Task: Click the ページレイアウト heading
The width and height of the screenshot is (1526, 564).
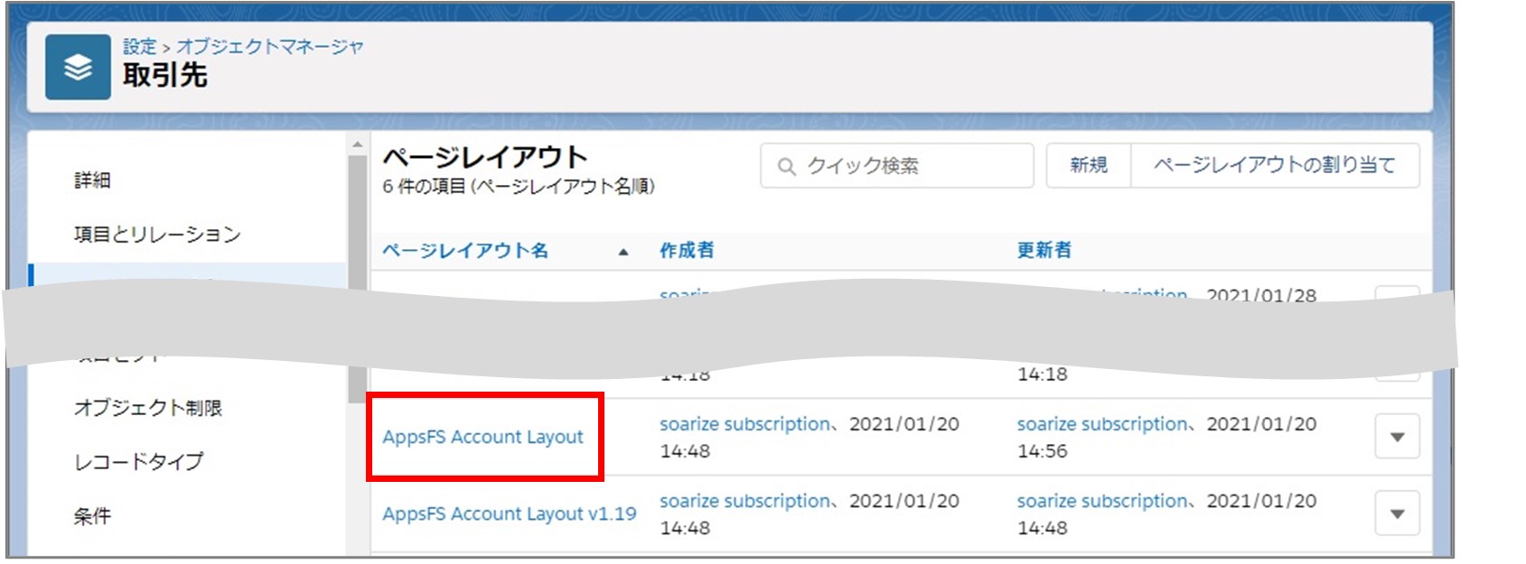Action: tap(485, 157)
